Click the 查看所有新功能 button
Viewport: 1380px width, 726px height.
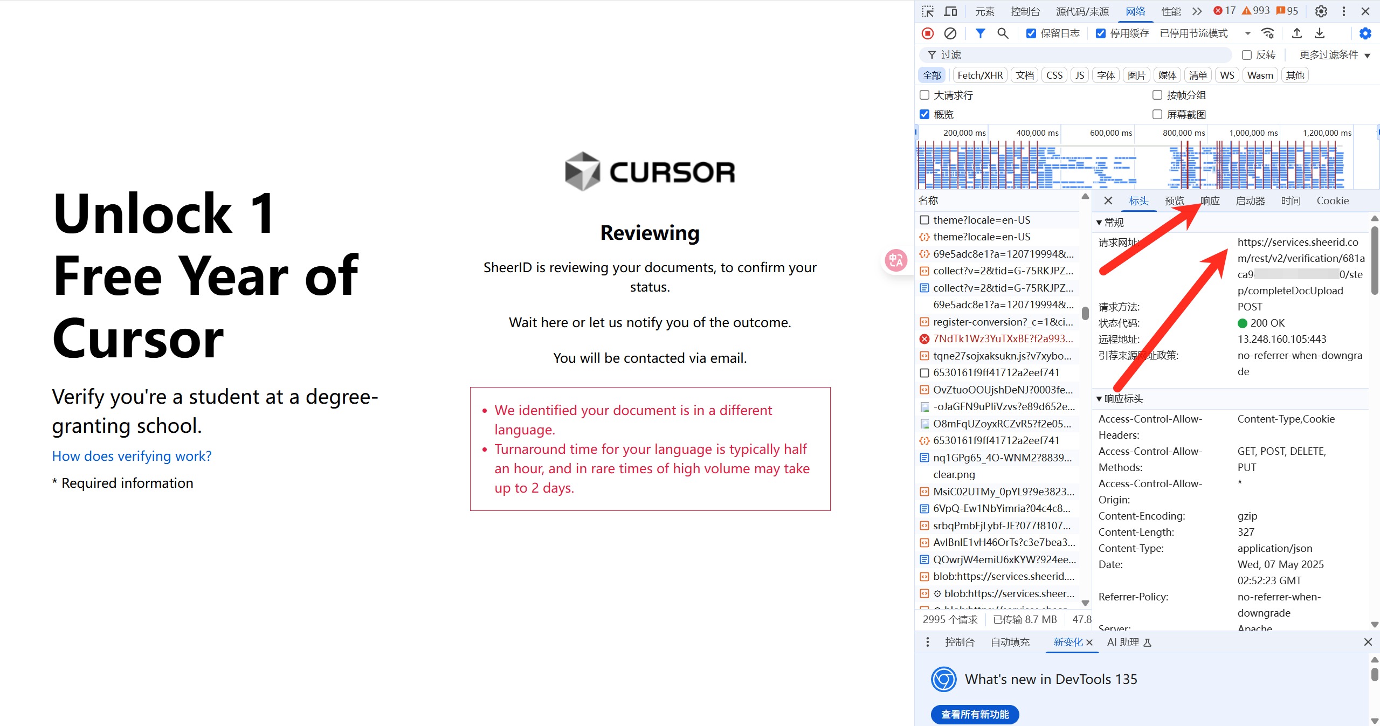[x=975, y=714]
